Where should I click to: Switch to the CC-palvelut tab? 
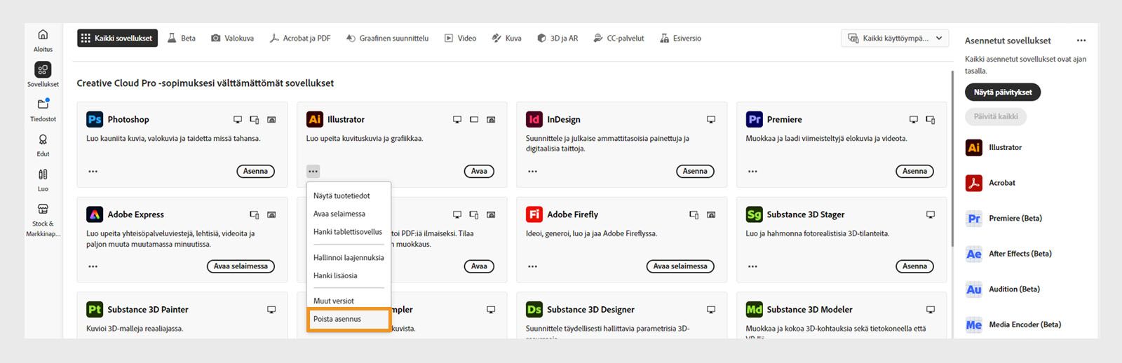tap(619, 39)
